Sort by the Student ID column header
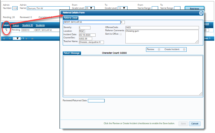This screenshot has width=215, height=133. pos(27,25)
